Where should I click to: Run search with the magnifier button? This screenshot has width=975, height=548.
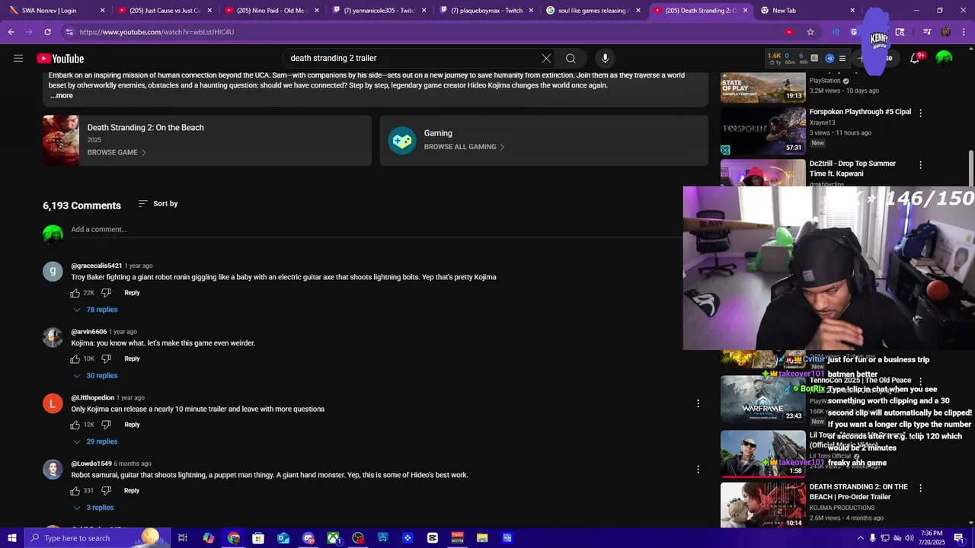click(x=571, y=58)
